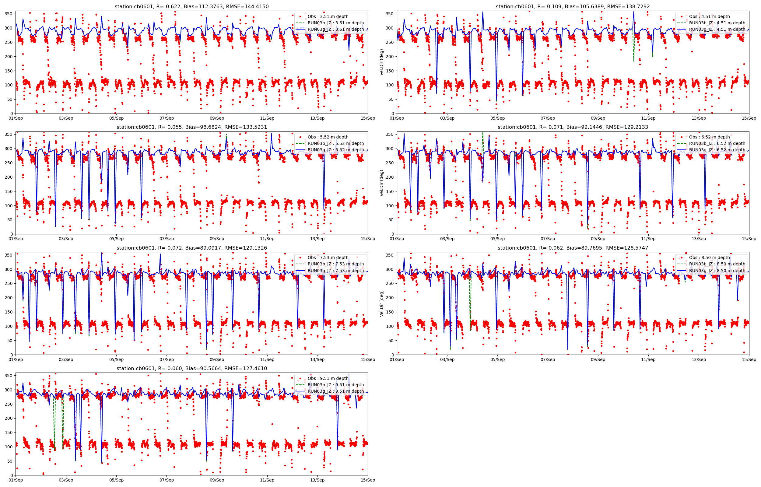Click the green RUN03b_JZ line in 8.50 m legend

coord(682,264)
